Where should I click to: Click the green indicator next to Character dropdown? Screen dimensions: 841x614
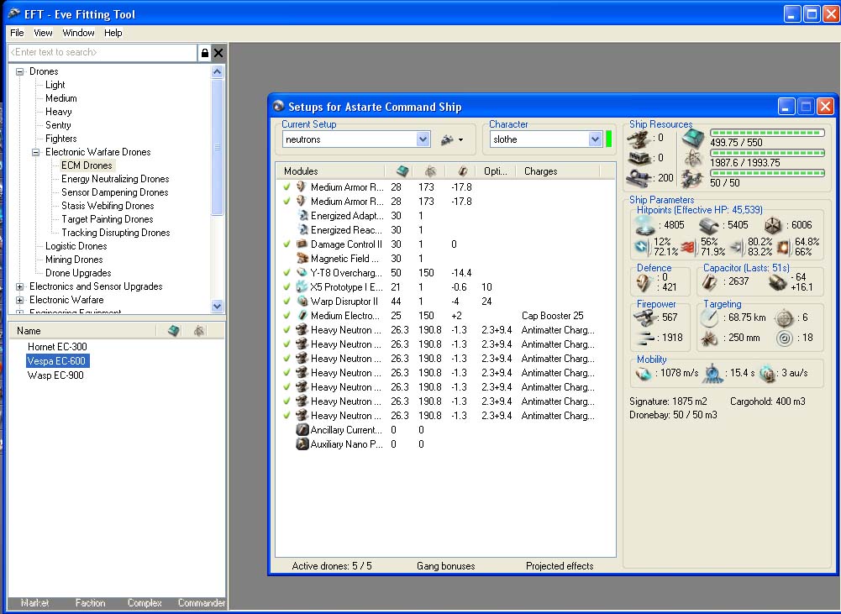[609, 139]
